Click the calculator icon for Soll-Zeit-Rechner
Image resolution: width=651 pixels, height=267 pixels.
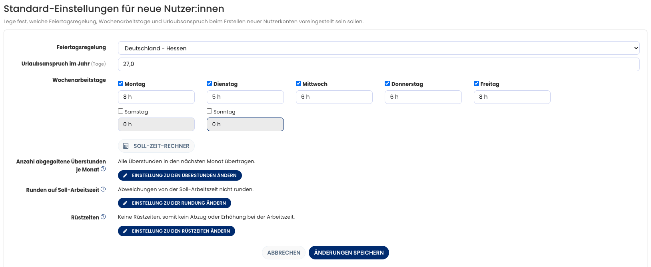pyautogui.click(x=126, y=146)
